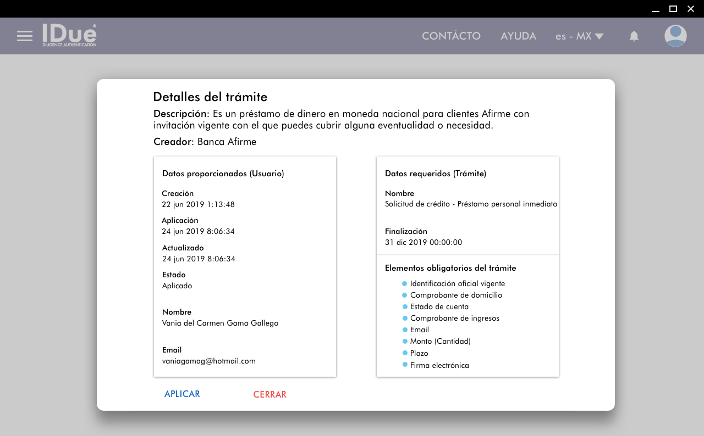Open notifications bell
The width and height of the screenshot is (704, 436).
click(x=634, y=36)
